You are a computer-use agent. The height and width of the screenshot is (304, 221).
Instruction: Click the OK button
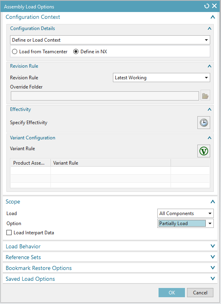(x=172, y=292)
